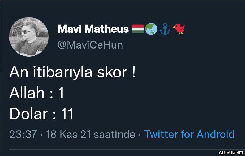Screen dimensions: 245x156
Task: Click the word saatinde in timestamp
Action: pos(115,134)
